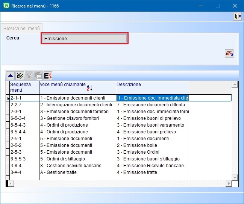Click the funnel filter icon
244x204 pixels.
coord(29,76)
